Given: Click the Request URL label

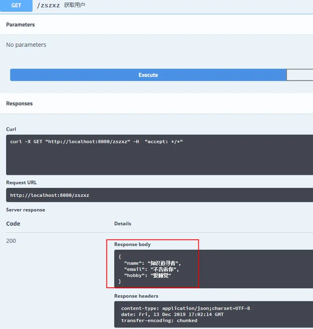Looking at the screenshot, I should coord(22,182).
